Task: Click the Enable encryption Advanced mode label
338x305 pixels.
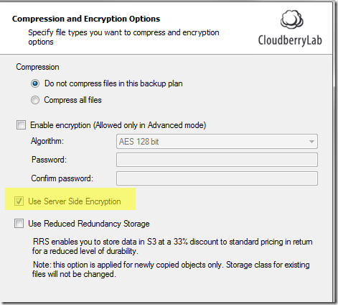Action: [x=118, y=125]
